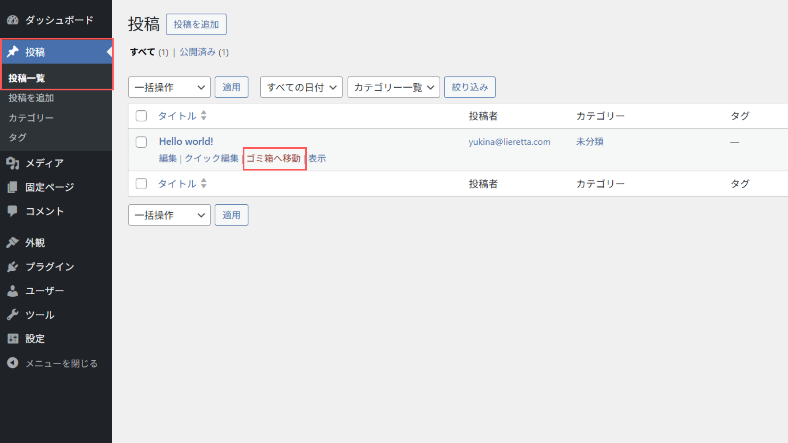This screenshot has height=443, width=788.
Task: Expand the category list (カテゴリー一覧) dropdown
Action: point(393,87)
